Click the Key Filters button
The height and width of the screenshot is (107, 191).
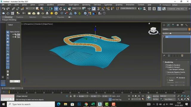point(169,99)
